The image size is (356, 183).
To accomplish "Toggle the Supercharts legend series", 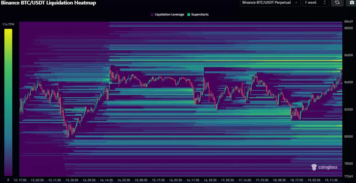I will tap(198, 15).
